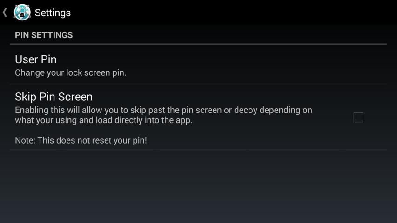Open the User Pin option

[x=198, y=65]
